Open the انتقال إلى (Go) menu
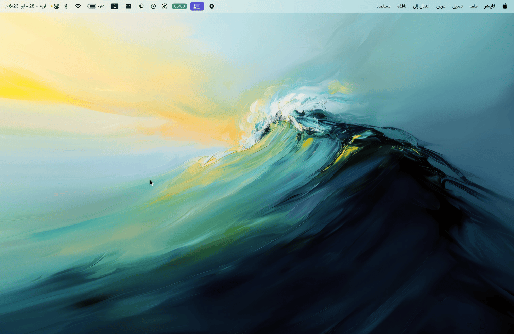Image resolution: width=514 pixels, height=334 pixels. (x=421, y=6)
